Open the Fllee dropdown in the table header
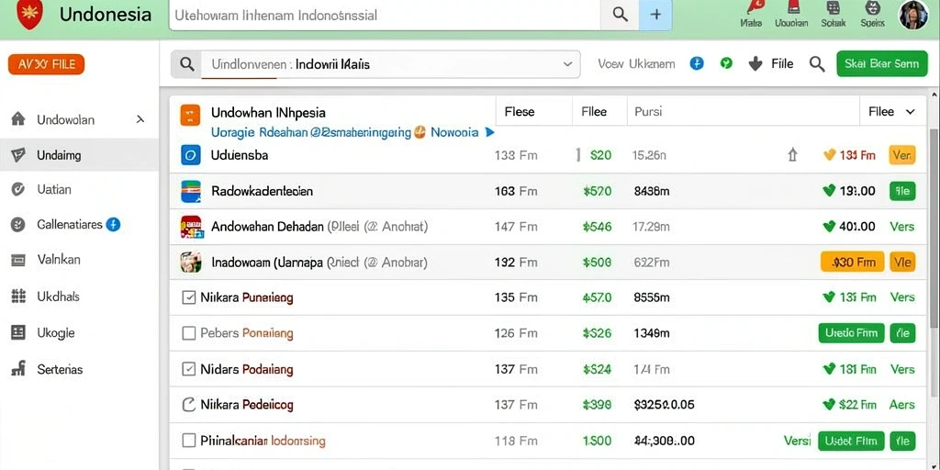940x470 pixels. click(890, 111)
